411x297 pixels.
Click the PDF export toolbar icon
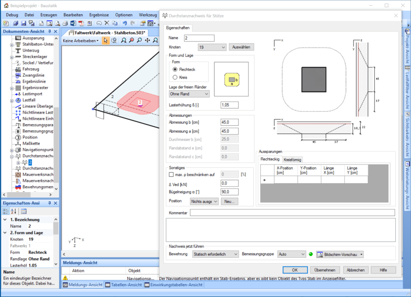(x=81, y=24)
